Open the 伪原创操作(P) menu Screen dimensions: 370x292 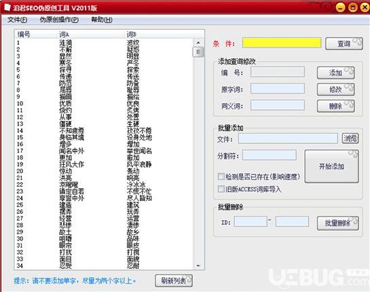59,20
